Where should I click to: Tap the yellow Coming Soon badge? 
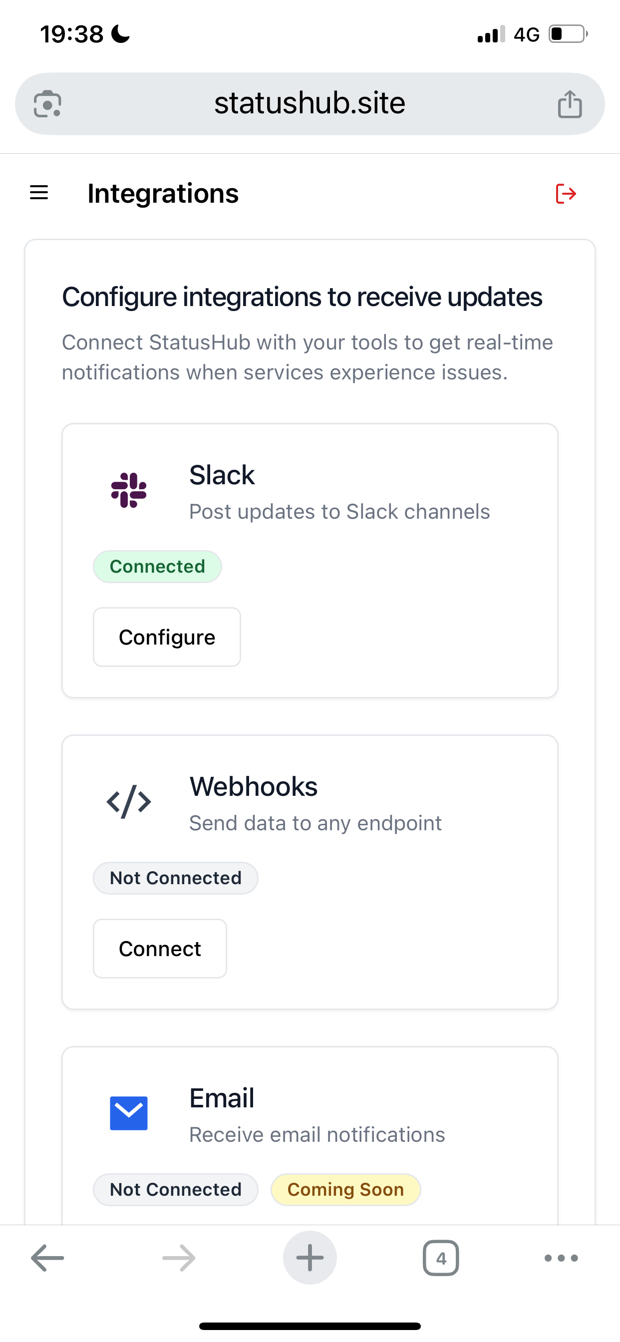click(x=346, y=1190)
